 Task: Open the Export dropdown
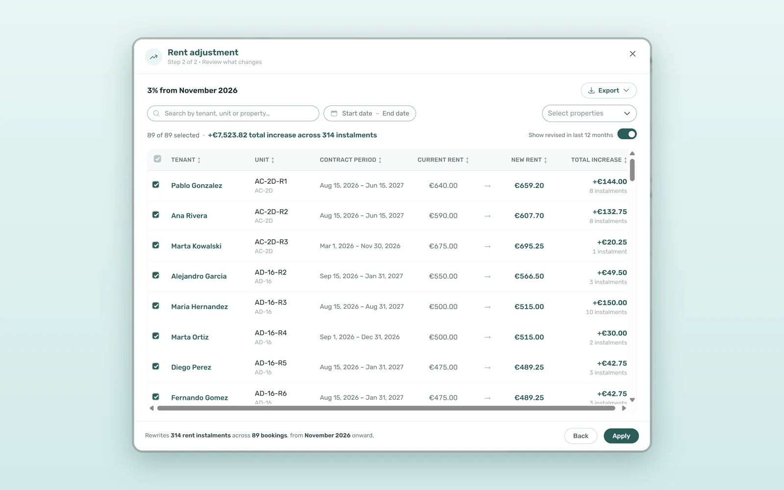coord(609,91)
